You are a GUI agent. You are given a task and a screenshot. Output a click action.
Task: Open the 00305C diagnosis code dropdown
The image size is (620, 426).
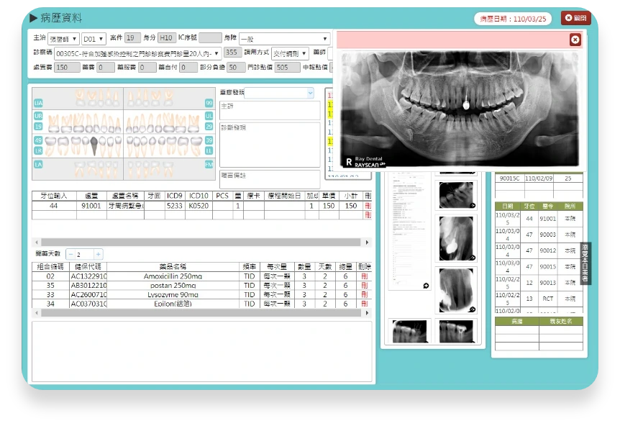[x=137, y=53]
